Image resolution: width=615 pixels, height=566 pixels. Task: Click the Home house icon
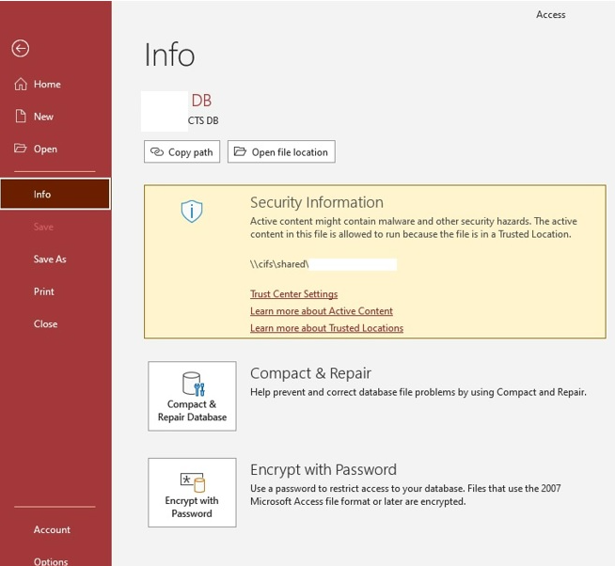pos(21,84)
